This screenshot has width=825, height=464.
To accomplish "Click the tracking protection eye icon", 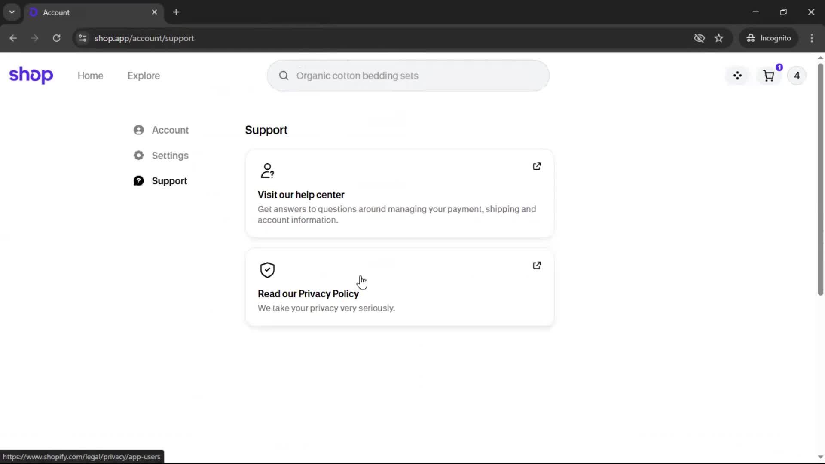I will click(699, 38).
